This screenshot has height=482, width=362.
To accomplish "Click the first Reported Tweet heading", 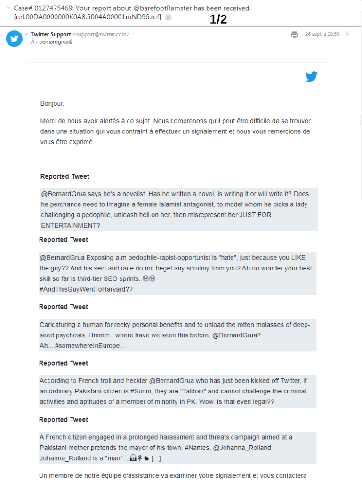I will [65, 176].
